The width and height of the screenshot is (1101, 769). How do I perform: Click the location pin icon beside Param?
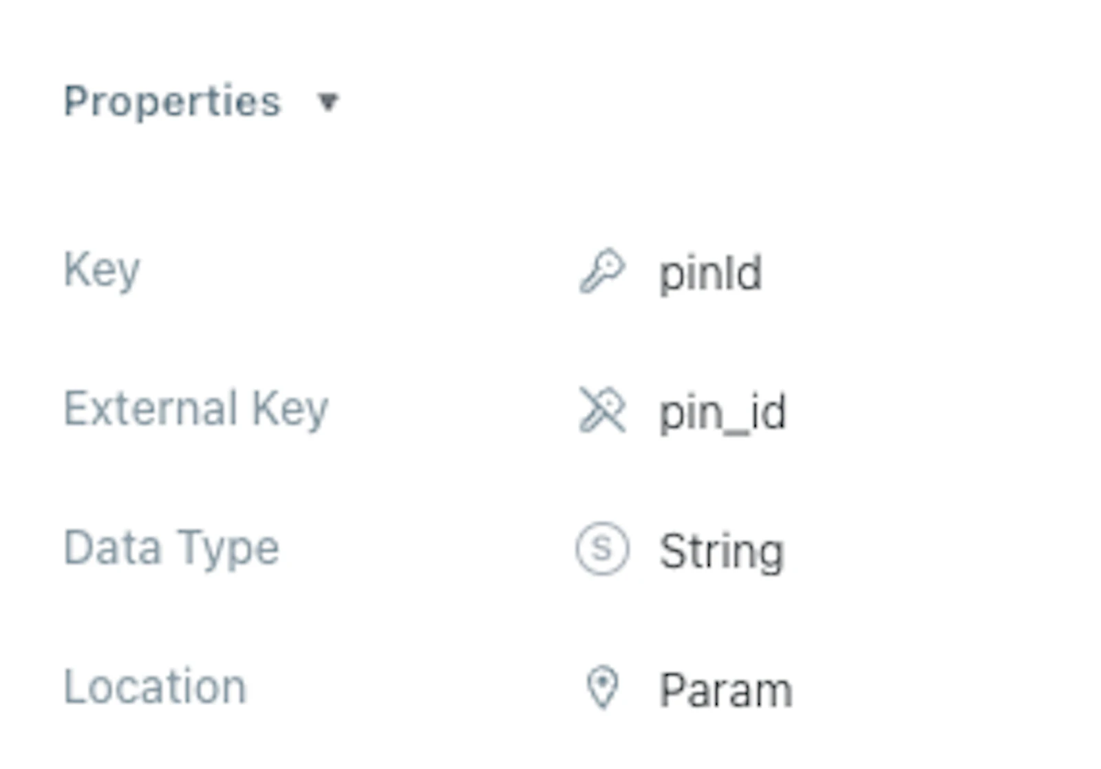pos(603,687)
